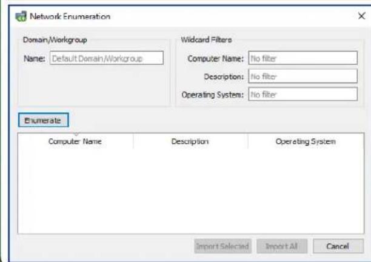Click the Network Enumeration window icon
The width and height of the screenshot is (371, 262).
[x=21, y=16]
